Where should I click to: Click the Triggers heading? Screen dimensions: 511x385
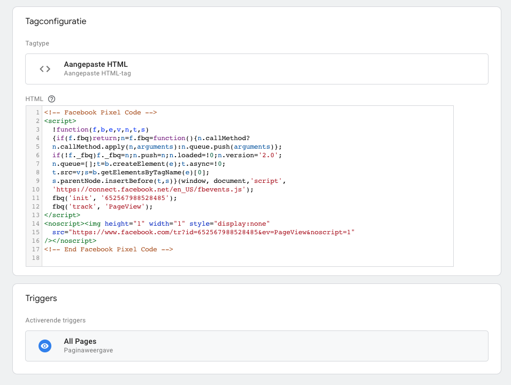[41, 298]
